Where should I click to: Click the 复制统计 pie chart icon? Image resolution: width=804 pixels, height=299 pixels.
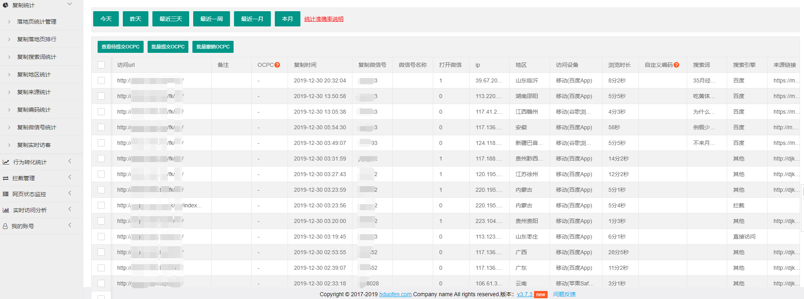6,5
